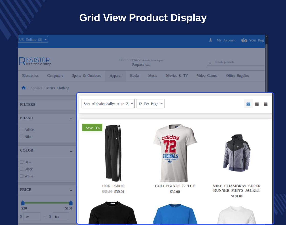Click the Your Bag link
This screenshot has height=225, width=286.
click(256, 40)
